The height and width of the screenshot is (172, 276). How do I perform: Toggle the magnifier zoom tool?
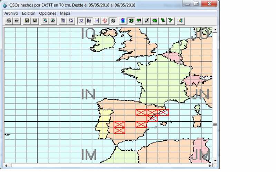click(x=113, y=21)
